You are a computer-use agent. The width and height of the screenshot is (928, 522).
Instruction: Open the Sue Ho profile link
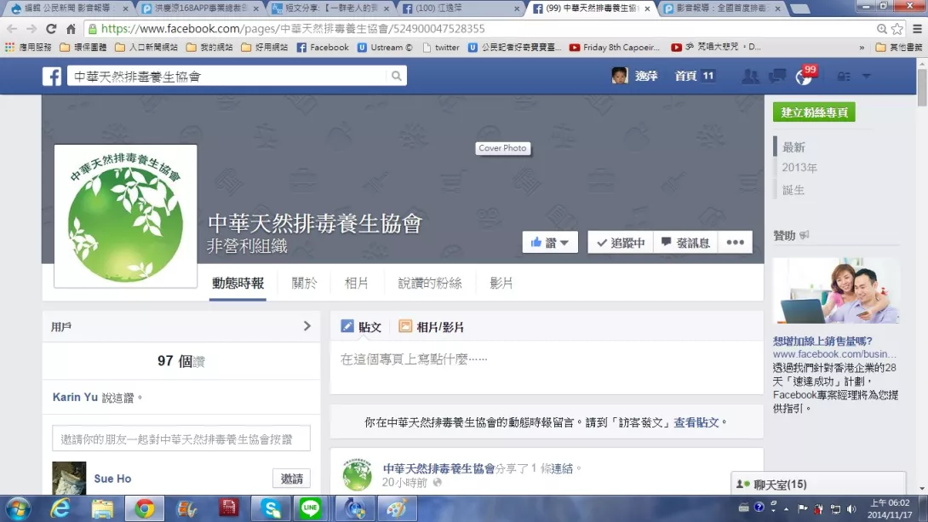pos(112,479)
